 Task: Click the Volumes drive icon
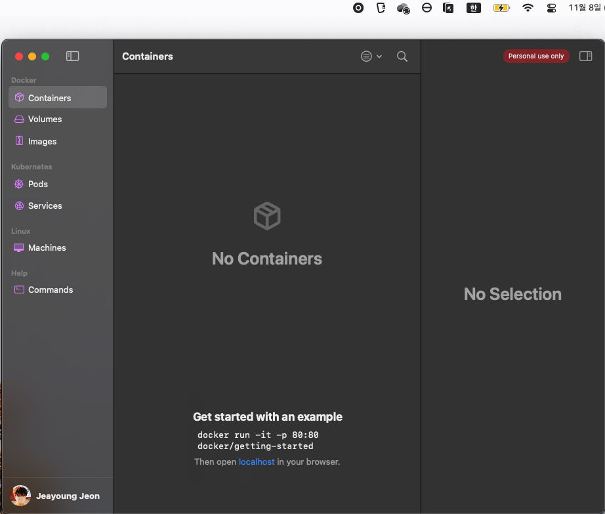(x=19, y=119)
